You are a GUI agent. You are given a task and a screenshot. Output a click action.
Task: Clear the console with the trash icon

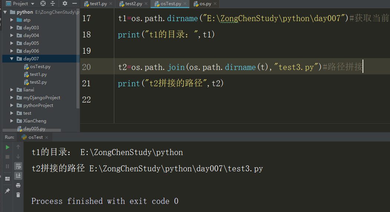[18, 195]
